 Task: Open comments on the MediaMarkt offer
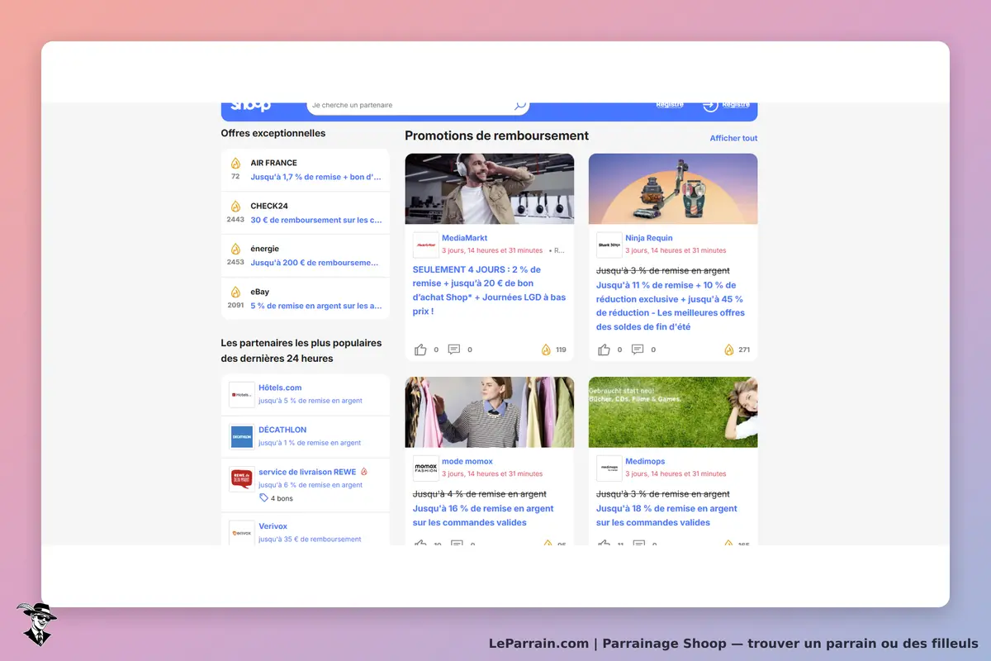(x=454, y=350)
